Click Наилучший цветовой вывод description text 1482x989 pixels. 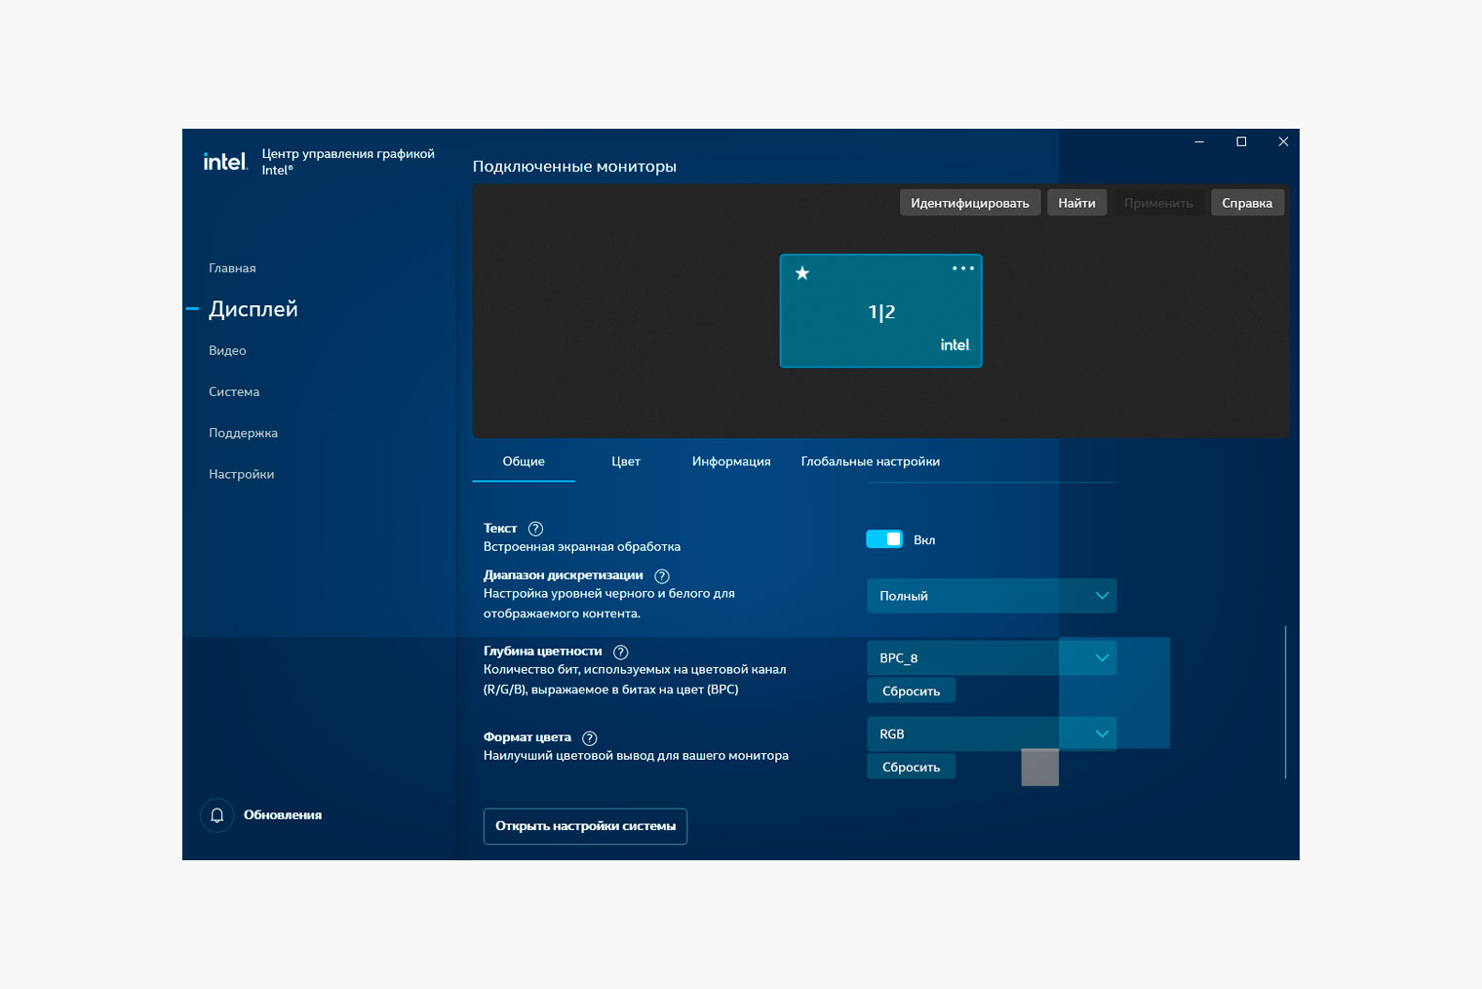pyautogui.click(x=636, y=756)
